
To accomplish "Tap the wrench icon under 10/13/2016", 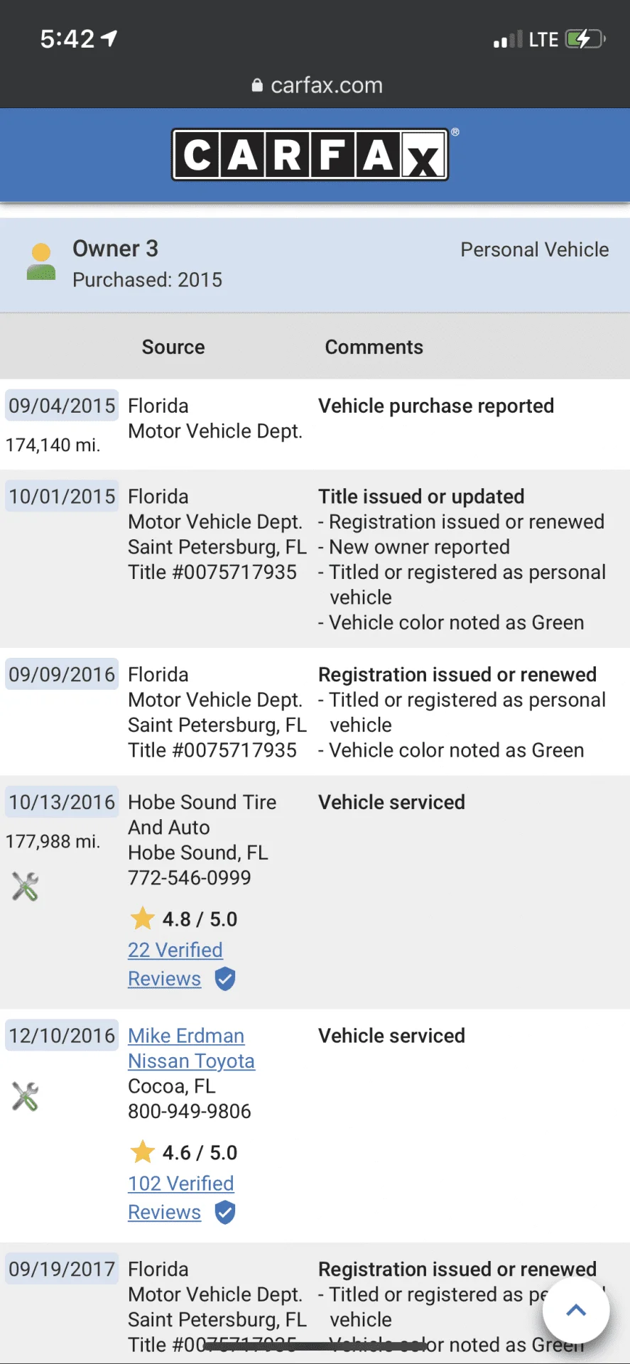I will click(x=25, y=886).
